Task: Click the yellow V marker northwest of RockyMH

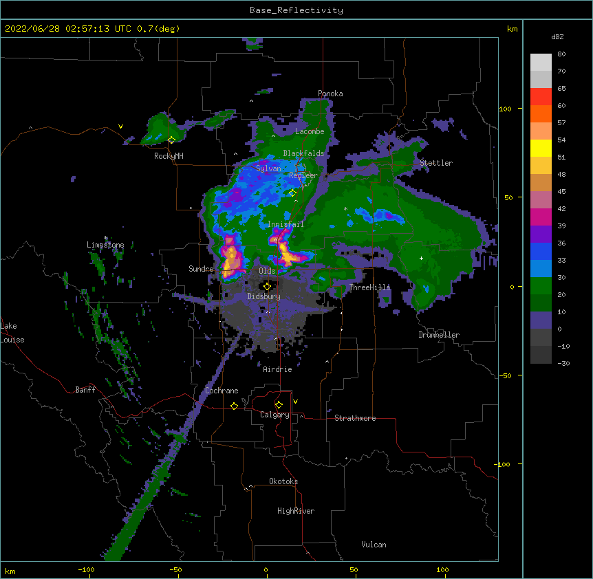Action: 120,127
